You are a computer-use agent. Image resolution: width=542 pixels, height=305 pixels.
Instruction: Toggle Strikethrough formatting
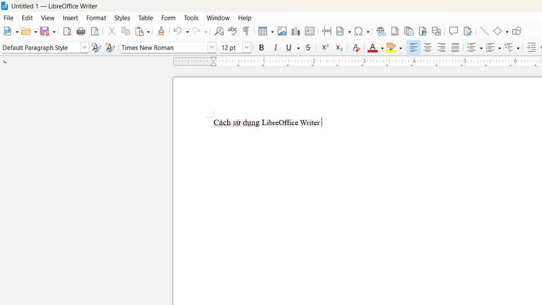tap(308, 47)
